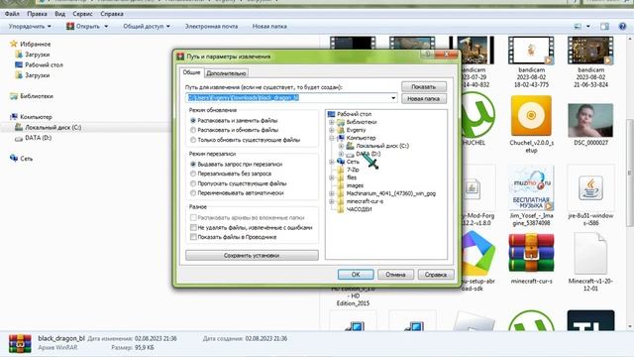Choose 'Только обновить существующие файлы' option
The height and width of the screenshot is (357, 634).
coord(193,140)
